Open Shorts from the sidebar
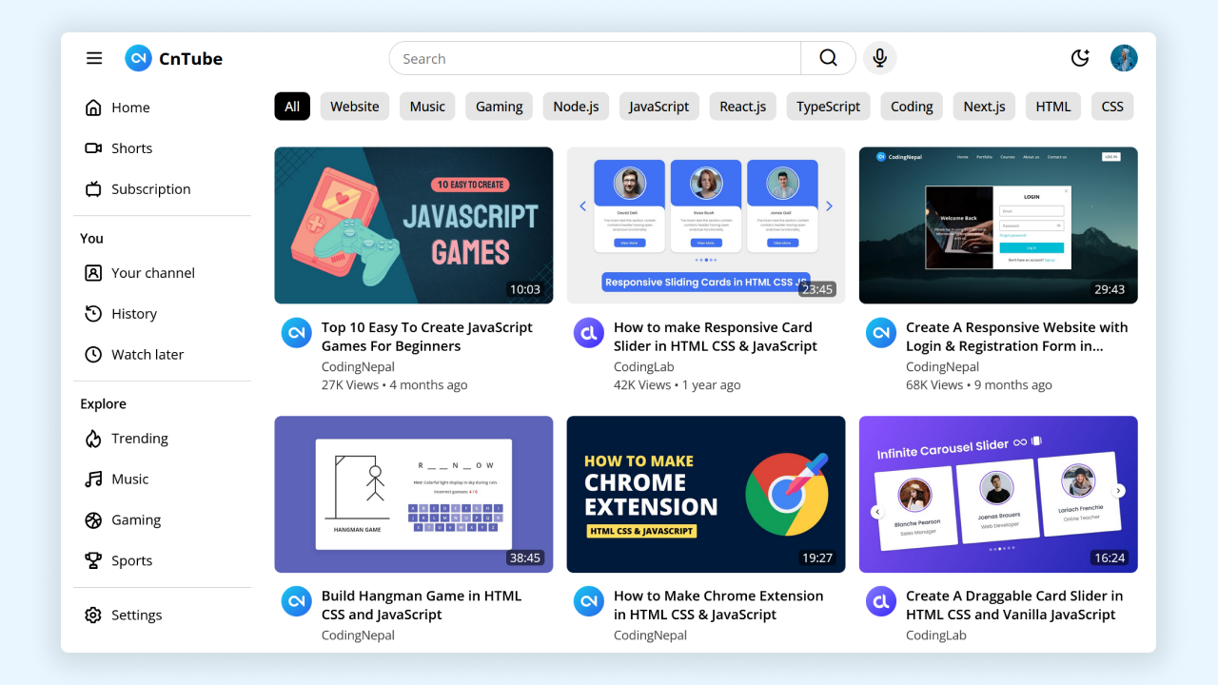The height and width of the screenshot is (685, 1218). 131,147
